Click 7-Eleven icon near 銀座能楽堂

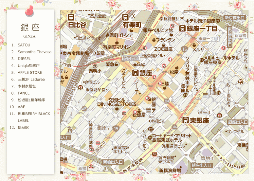click(80, 88)
